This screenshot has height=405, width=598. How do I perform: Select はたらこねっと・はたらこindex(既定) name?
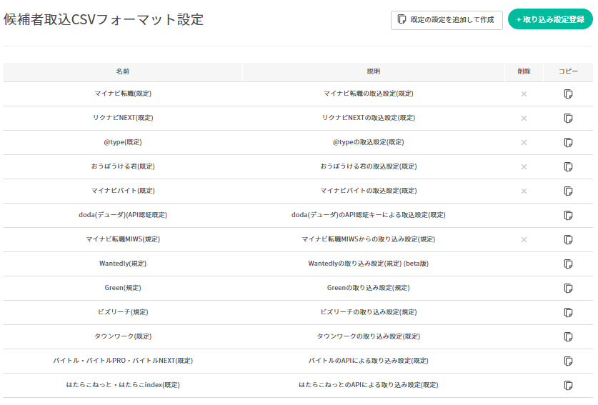(123, 385)
